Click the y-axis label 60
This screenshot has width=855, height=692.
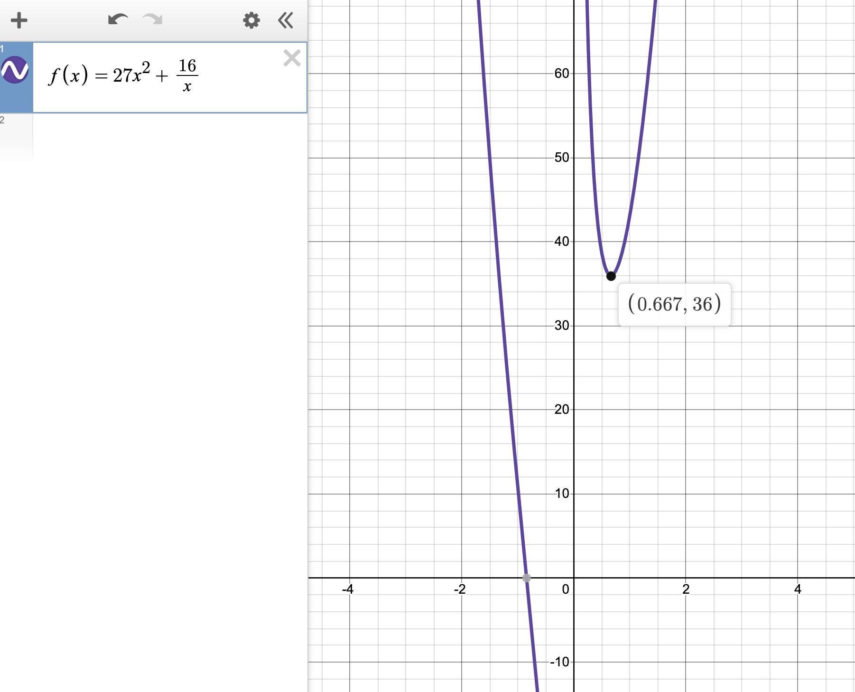pos(561,73)
